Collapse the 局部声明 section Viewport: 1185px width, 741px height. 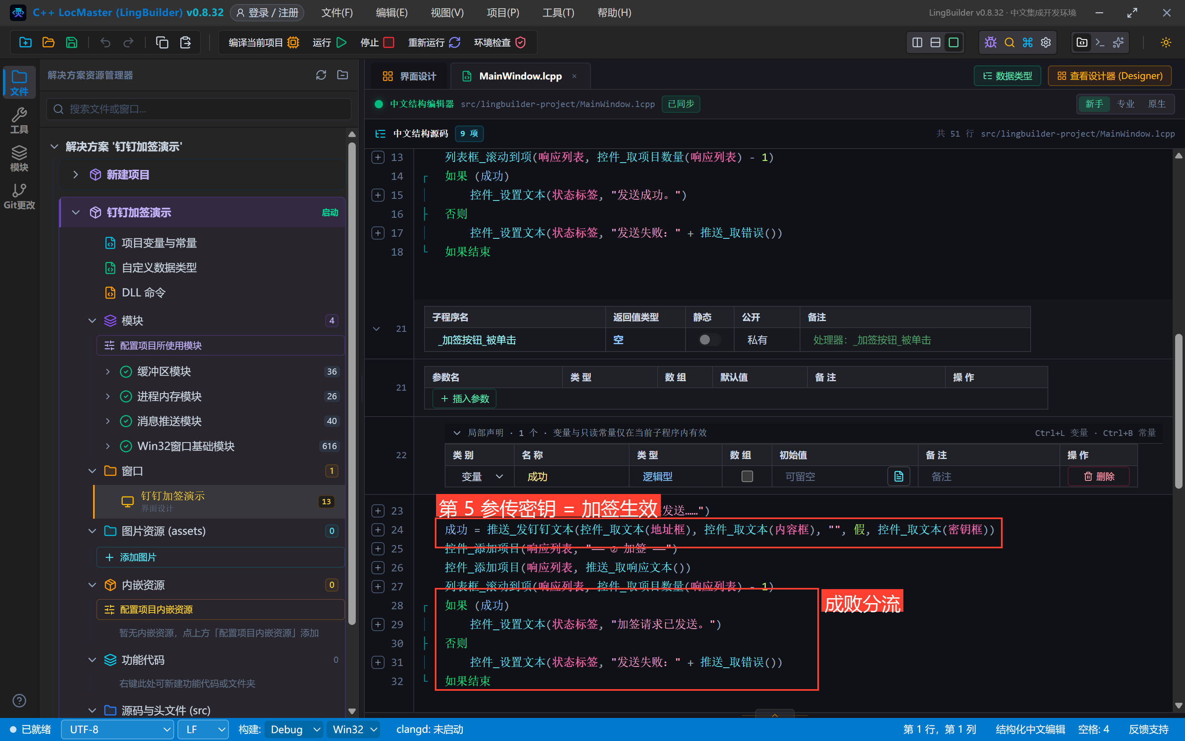tap(457, 433)
